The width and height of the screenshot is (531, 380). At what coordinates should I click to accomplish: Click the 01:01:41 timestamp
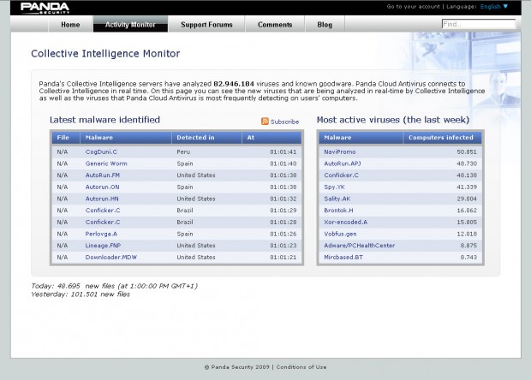283,152
